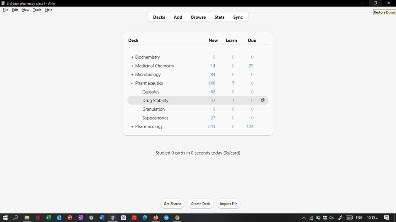Click Add to create a new card
Image resolution: width=396 pixels, height=222 pixels.
[178, 17]
